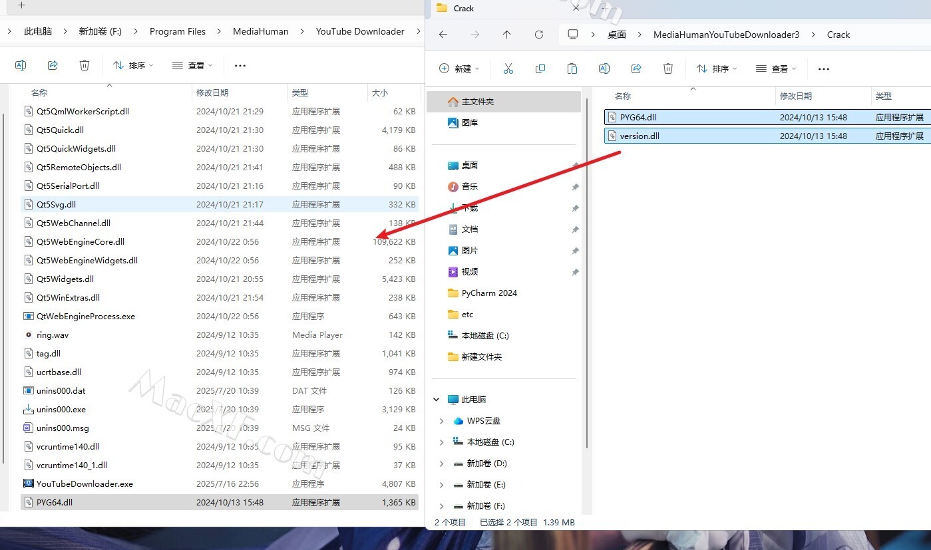931x550 pixels.
Task: Select YouTubeDownloader.exe in left window
Action: pyautogui.click(x=220, y=483)
